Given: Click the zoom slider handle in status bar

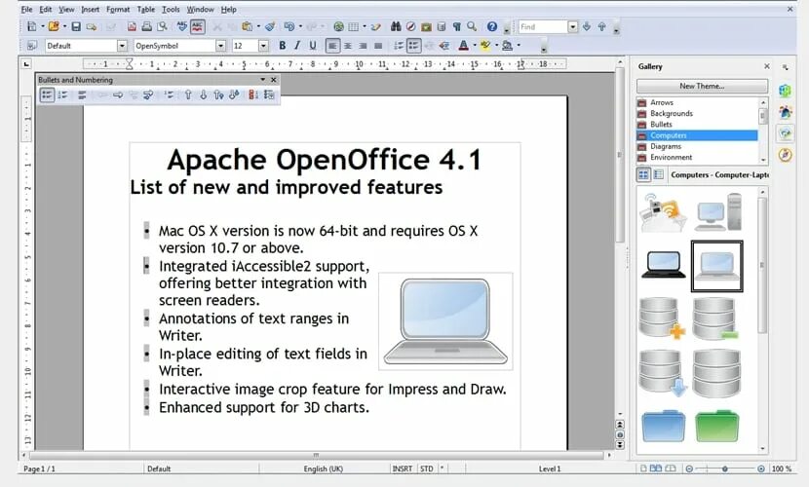Looking at the screenshot, I should [x=725, y=468].
